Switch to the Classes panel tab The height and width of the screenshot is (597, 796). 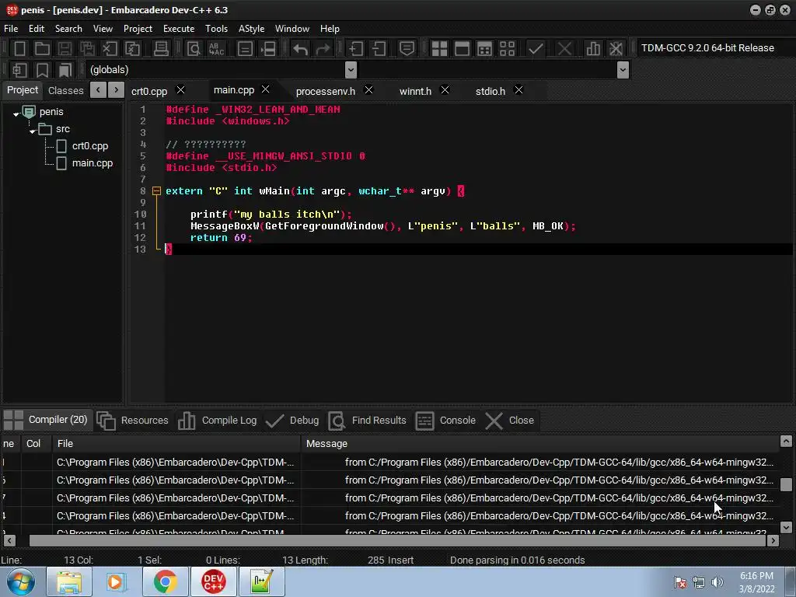click(65, 90)
